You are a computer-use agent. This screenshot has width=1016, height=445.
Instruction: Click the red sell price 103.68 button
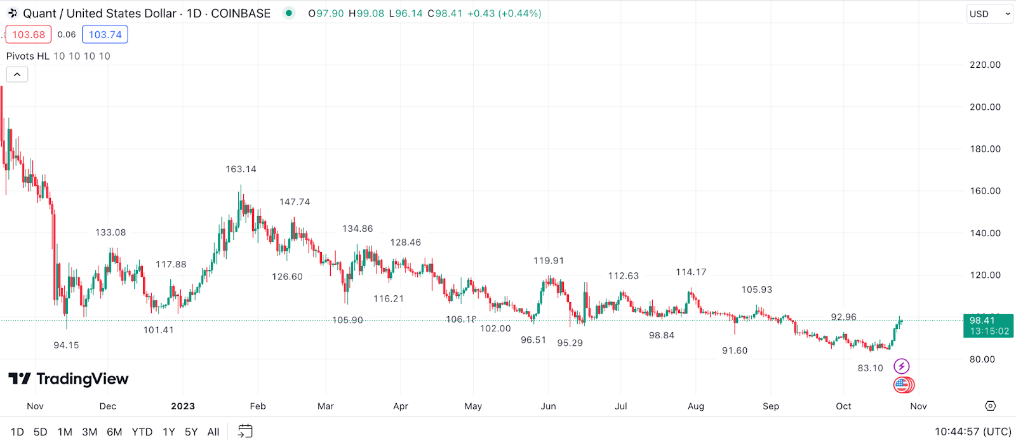[x=29, y=35]
